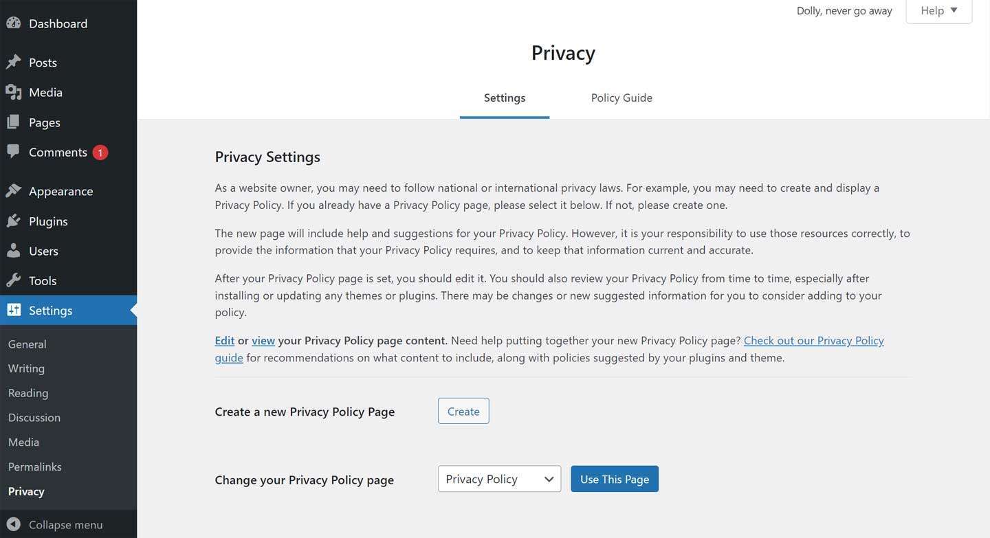Click 'Create a new Privacy Policy Page' label
The height and width of the screenshot is (538, 990).
click(x=305, y=412)
